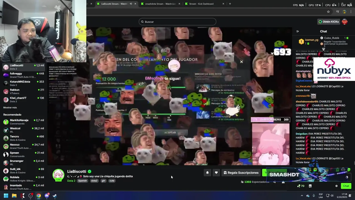Report the stream via warning triangle icon

pyautogui.click(x=283, y=182)
